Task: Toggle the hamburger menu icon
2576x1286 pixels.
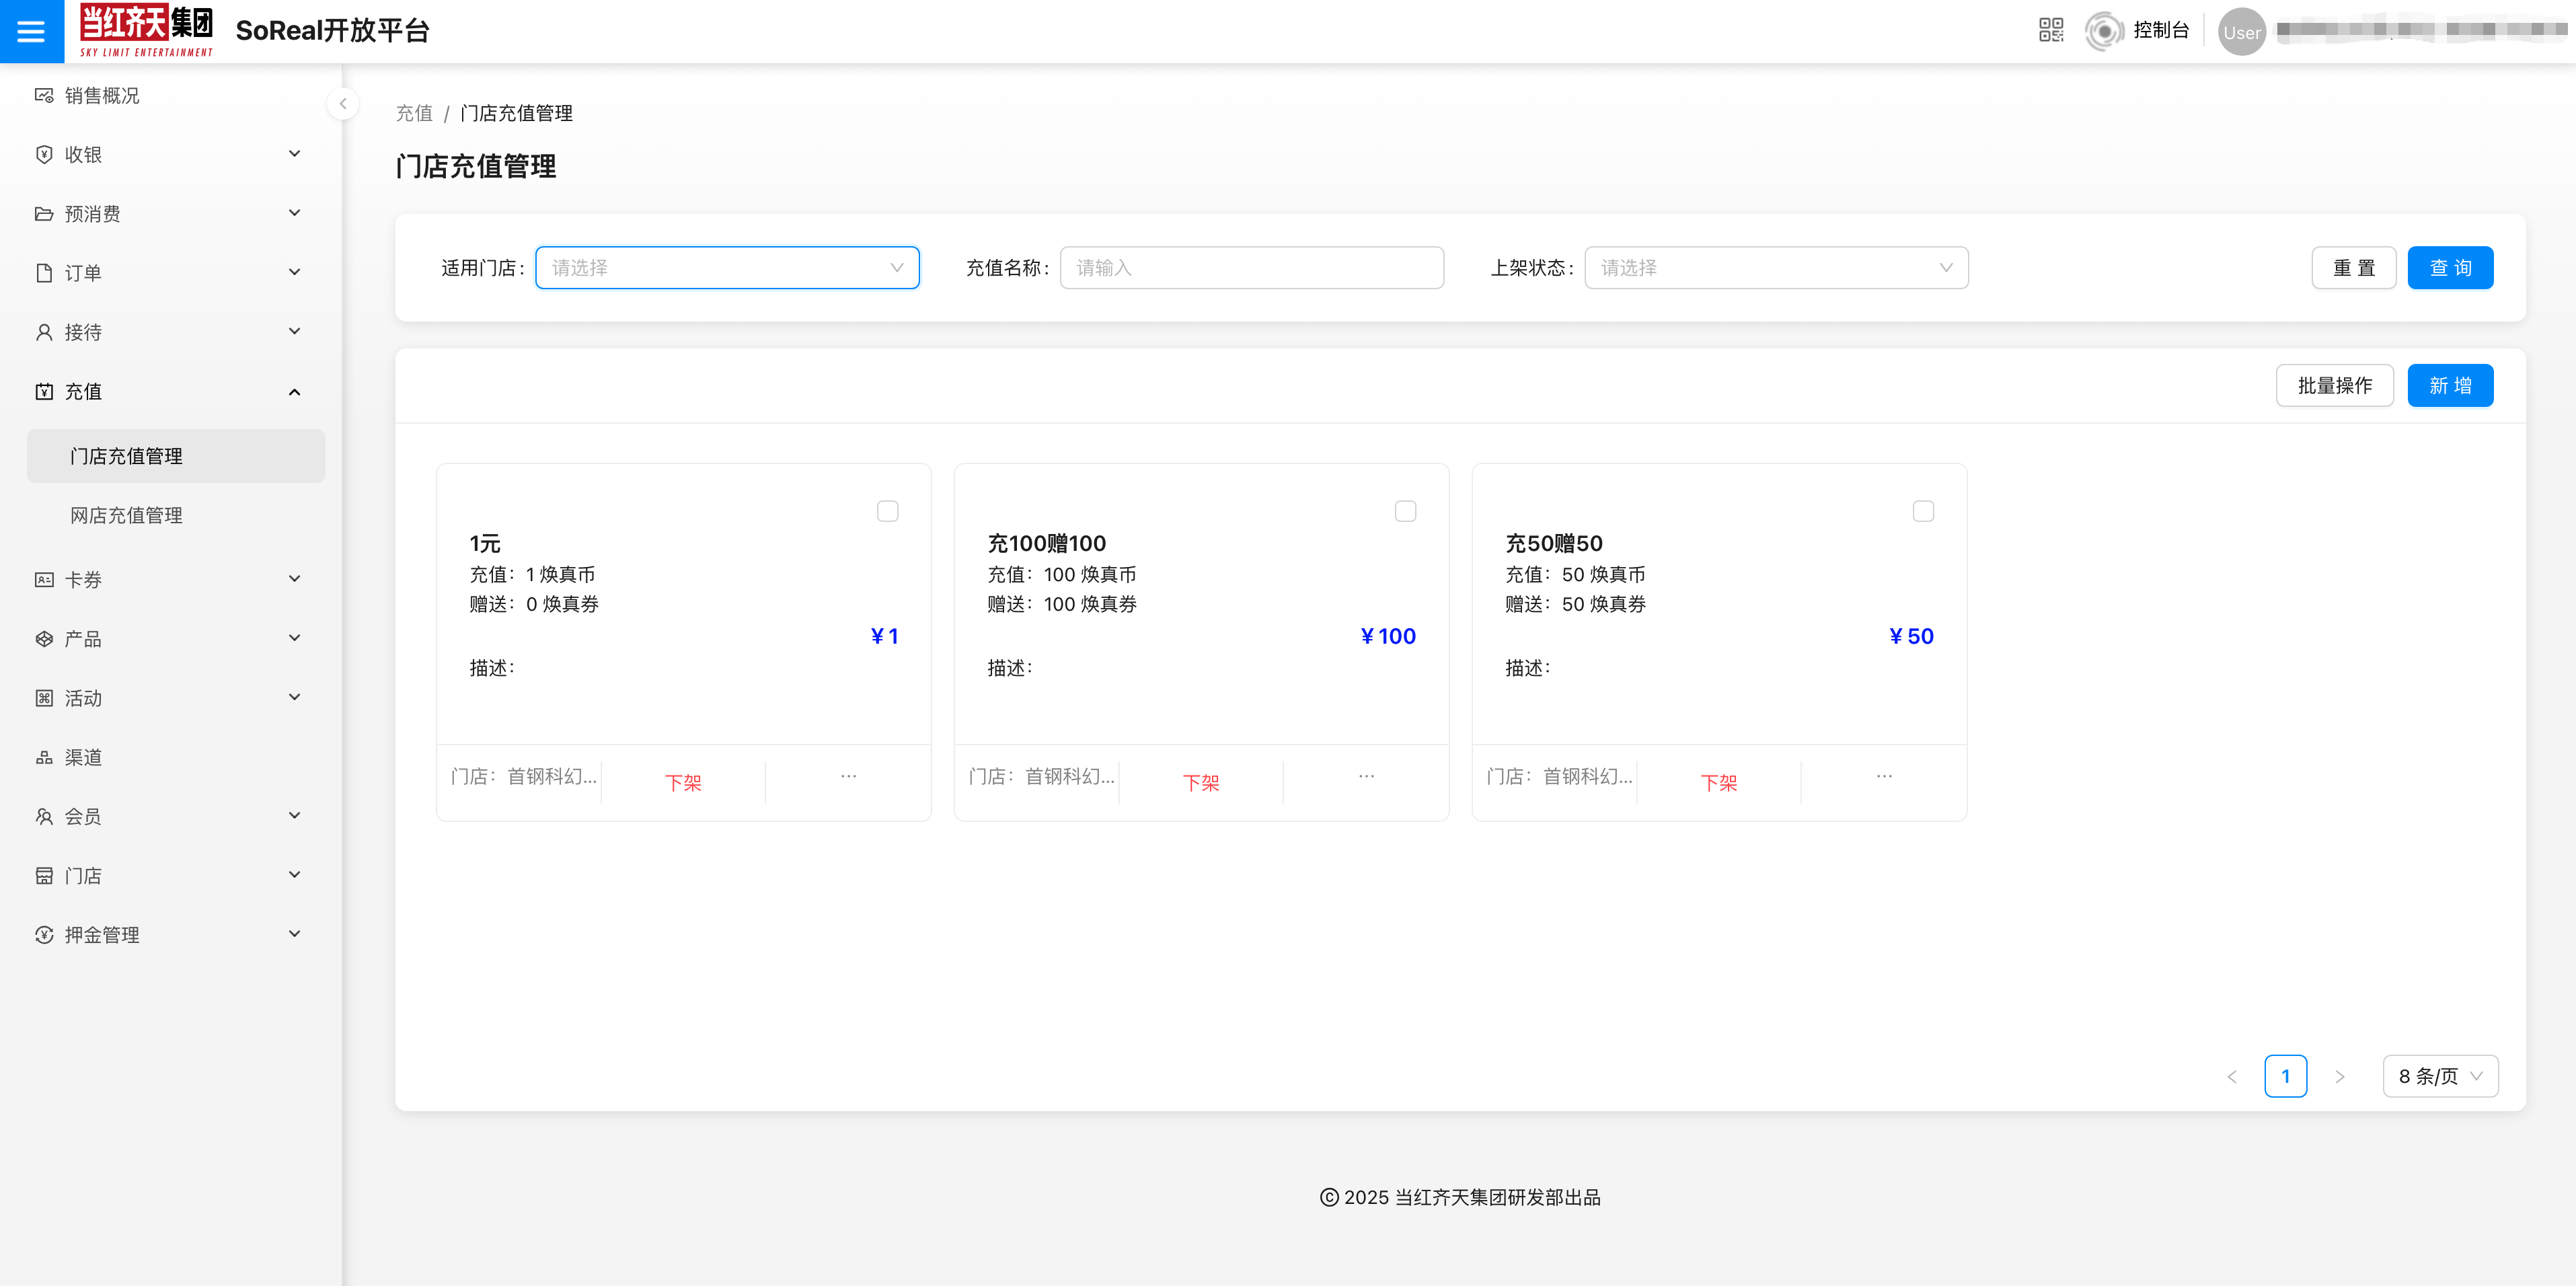Action: click(31, 31)
